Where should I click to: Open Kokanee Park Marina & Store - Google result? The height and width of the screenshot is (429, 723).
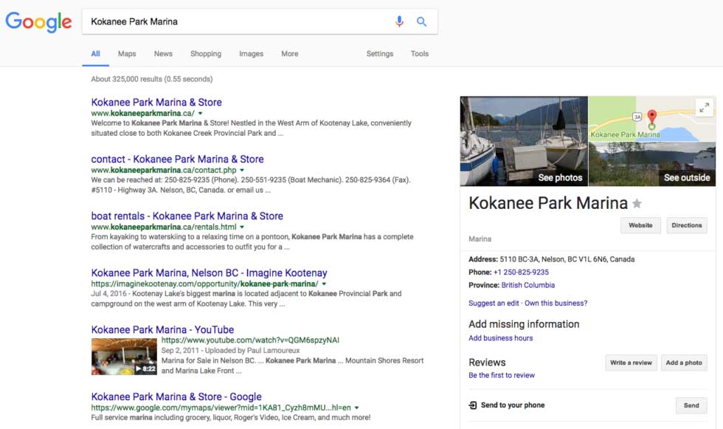pyautogui.click(x=176, y=397)
